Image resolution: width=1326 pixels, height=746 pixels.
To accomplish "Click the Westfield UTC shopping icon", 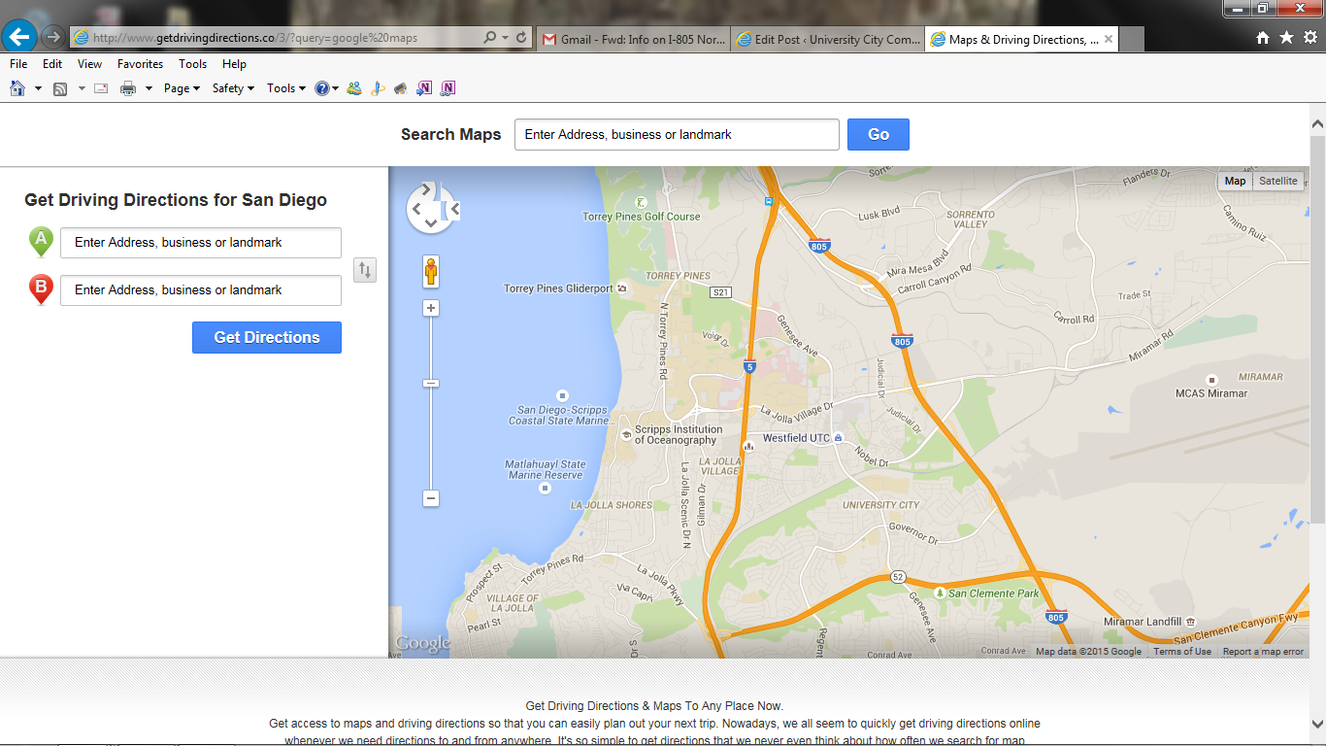I will tap(838, 438).
